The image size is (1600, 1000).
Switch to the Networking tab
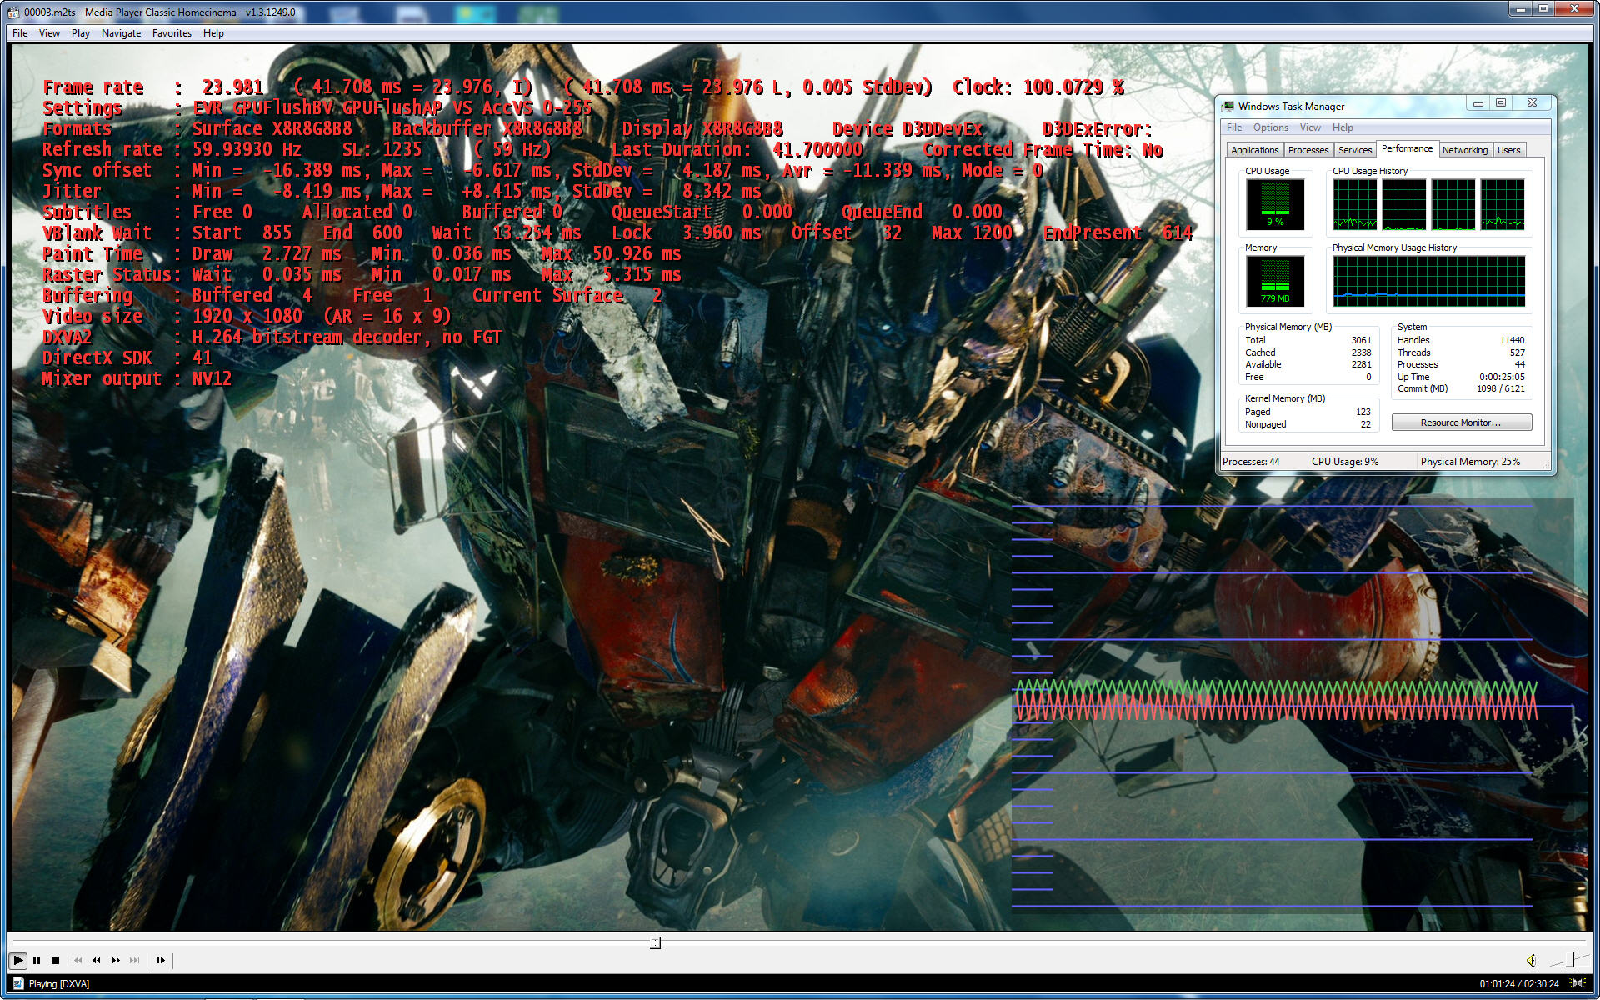tap(1464, 150)
